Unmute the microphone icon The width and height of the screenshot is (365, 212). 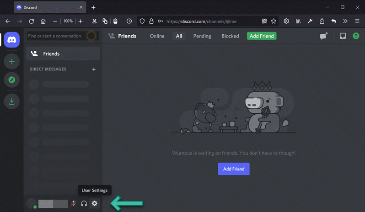[x=74, y=203]
